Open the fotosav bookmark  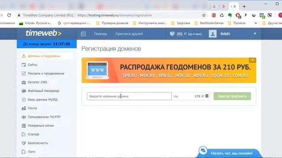pos(35,23)
